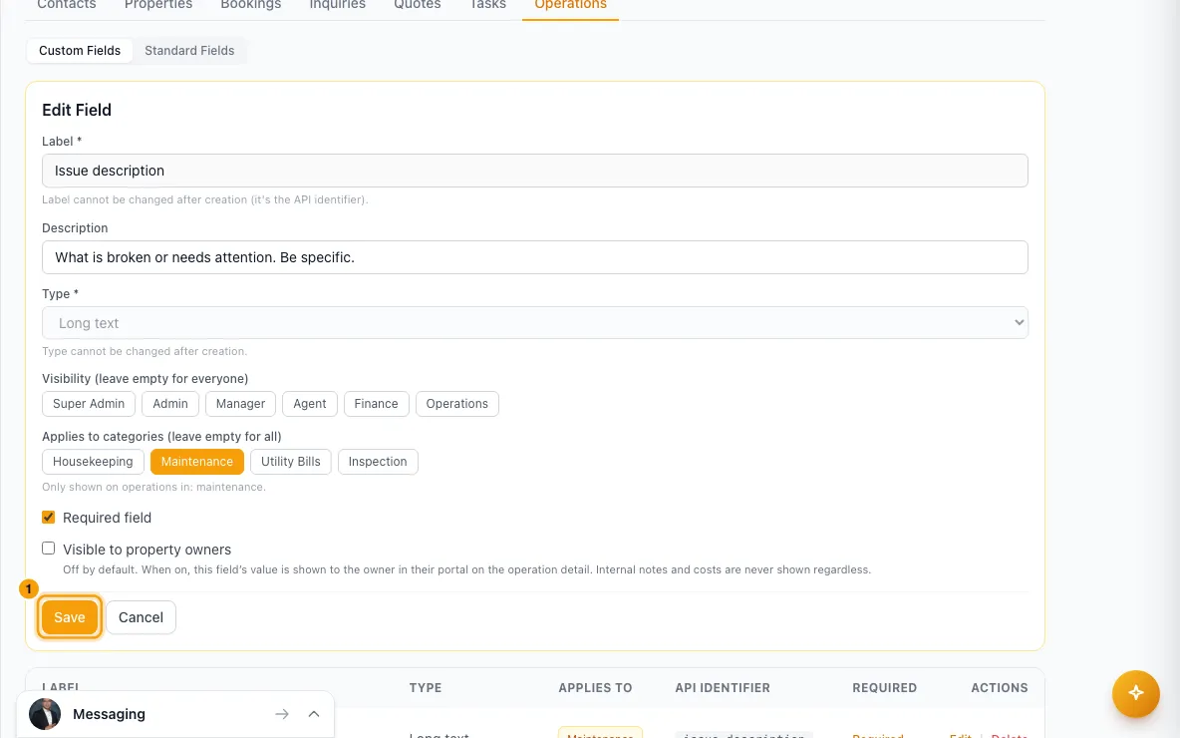Click the Edit Field heading
This screenshot has height=738, width=1180.
pyautogui.click(x=77, y=110)
